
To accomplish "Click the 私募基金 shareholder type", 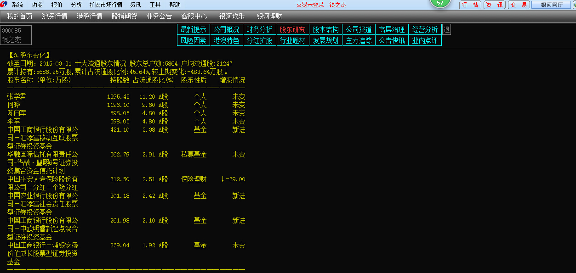I will point(194,155).
